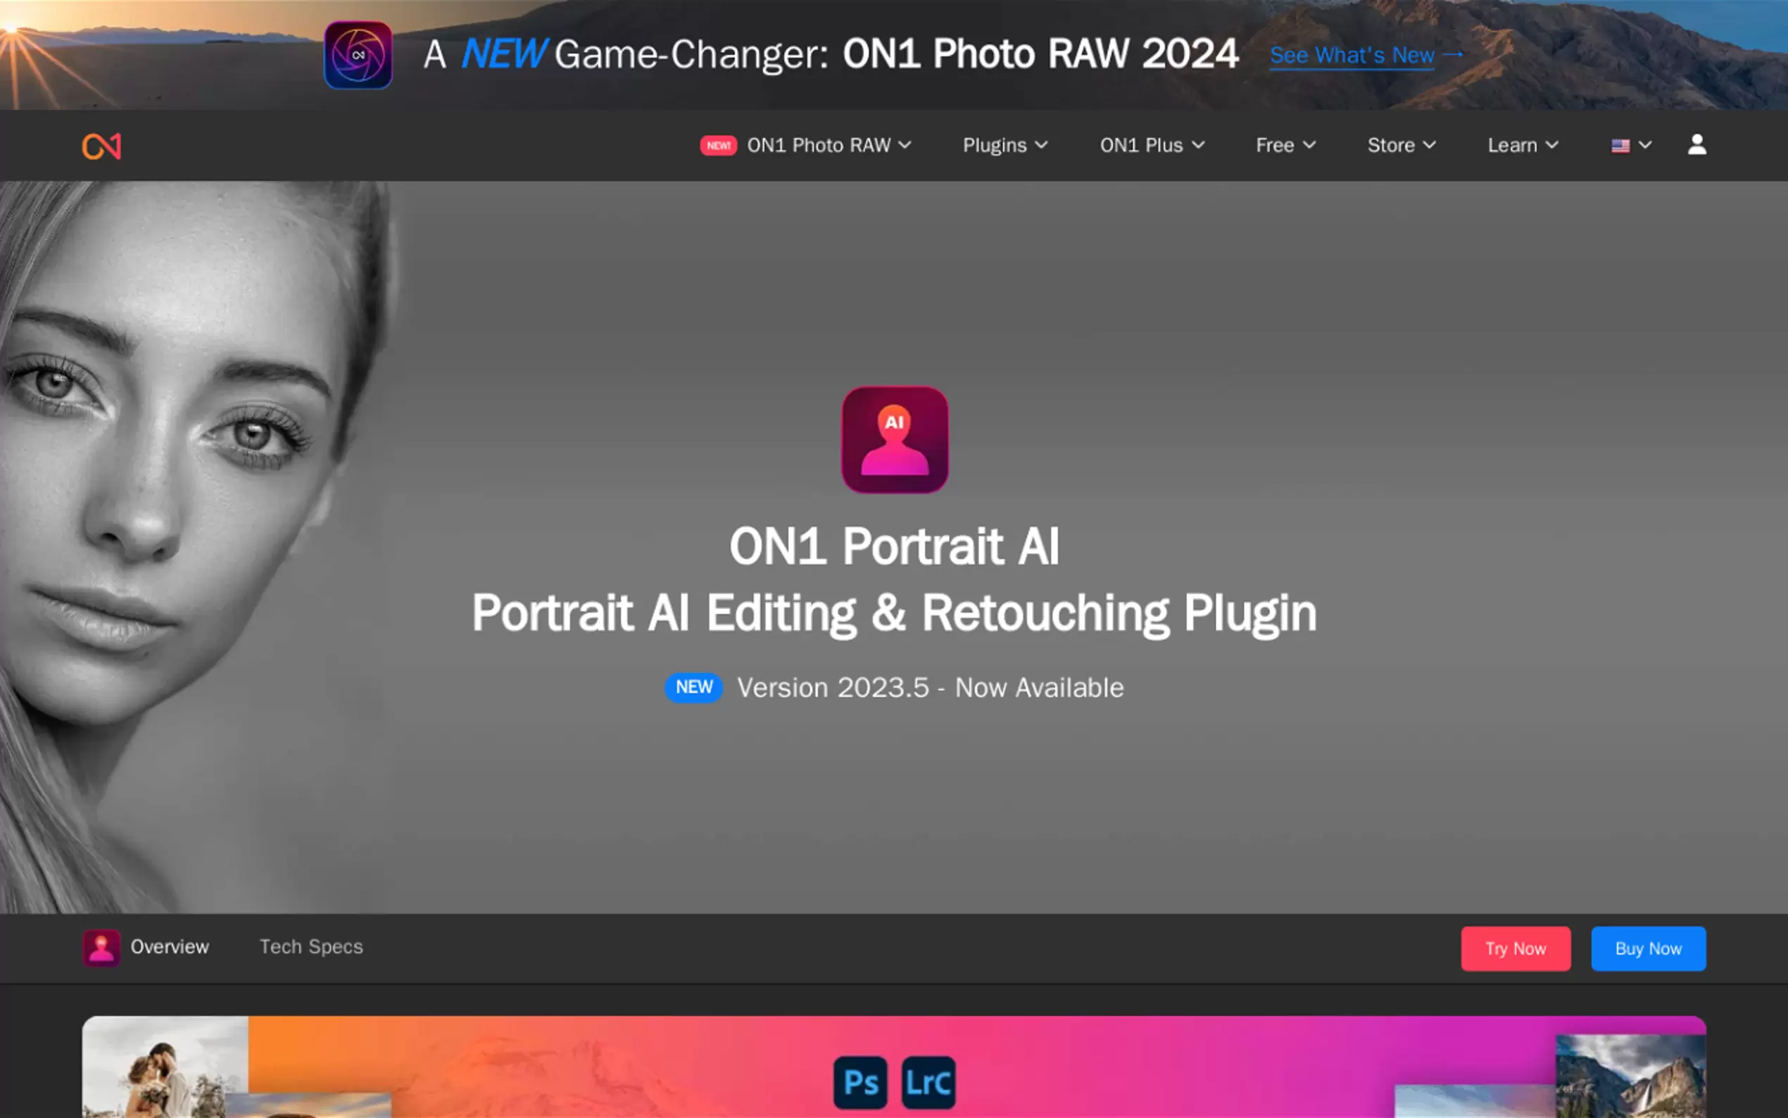The height and width of the screenshot is (1118, 1788).
Task: Click the ON1 Portrait AI app icon
Action: tap(895, 439)
